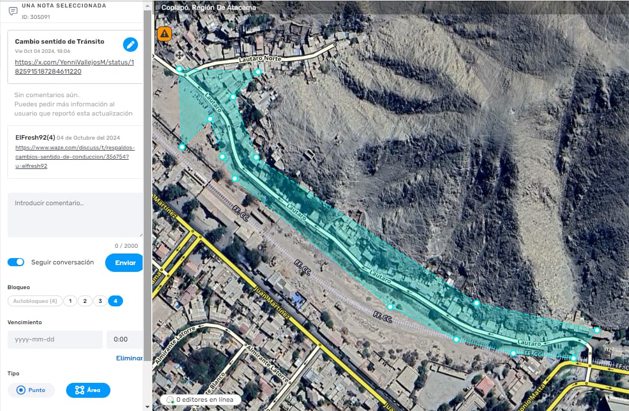Click the 0 editores en línea indicator
Screen dimensions: 629x411
200,400
